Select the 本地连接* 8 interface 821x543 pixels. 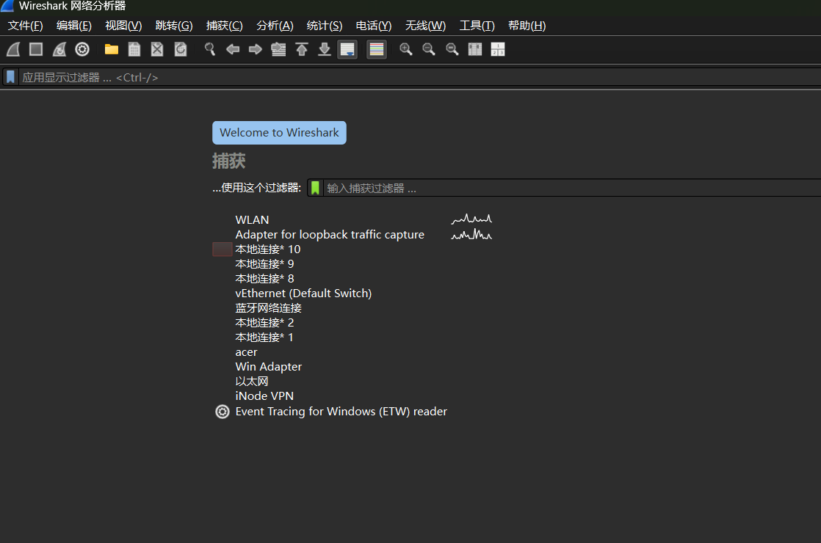point(264,278)
